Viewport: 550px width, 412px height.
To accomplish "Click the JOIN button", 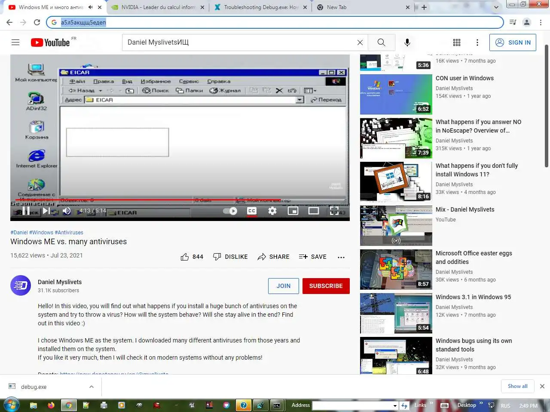I will click(284, 286).
